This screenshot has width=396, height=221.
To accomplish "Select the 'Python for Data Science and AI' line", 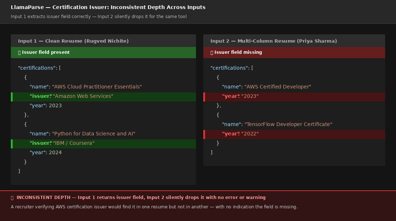I will point(82,134).
